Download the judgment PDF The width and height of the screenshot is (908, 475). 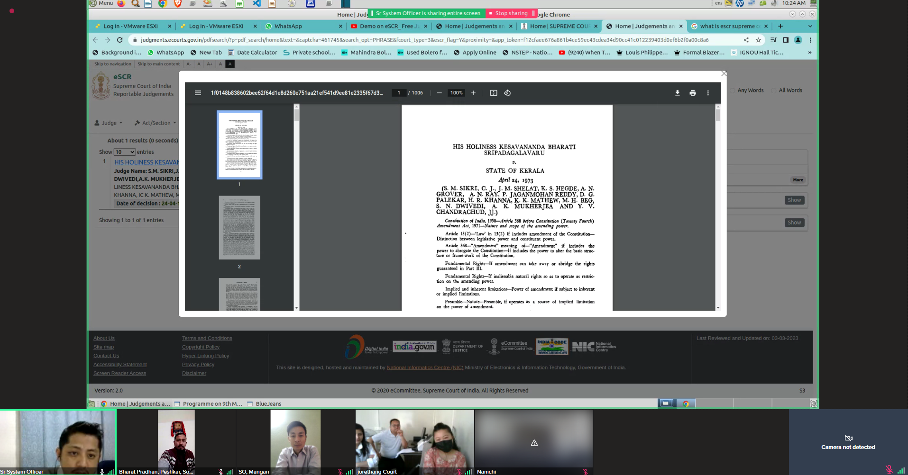pyautogui.click(x=678, y=93)
